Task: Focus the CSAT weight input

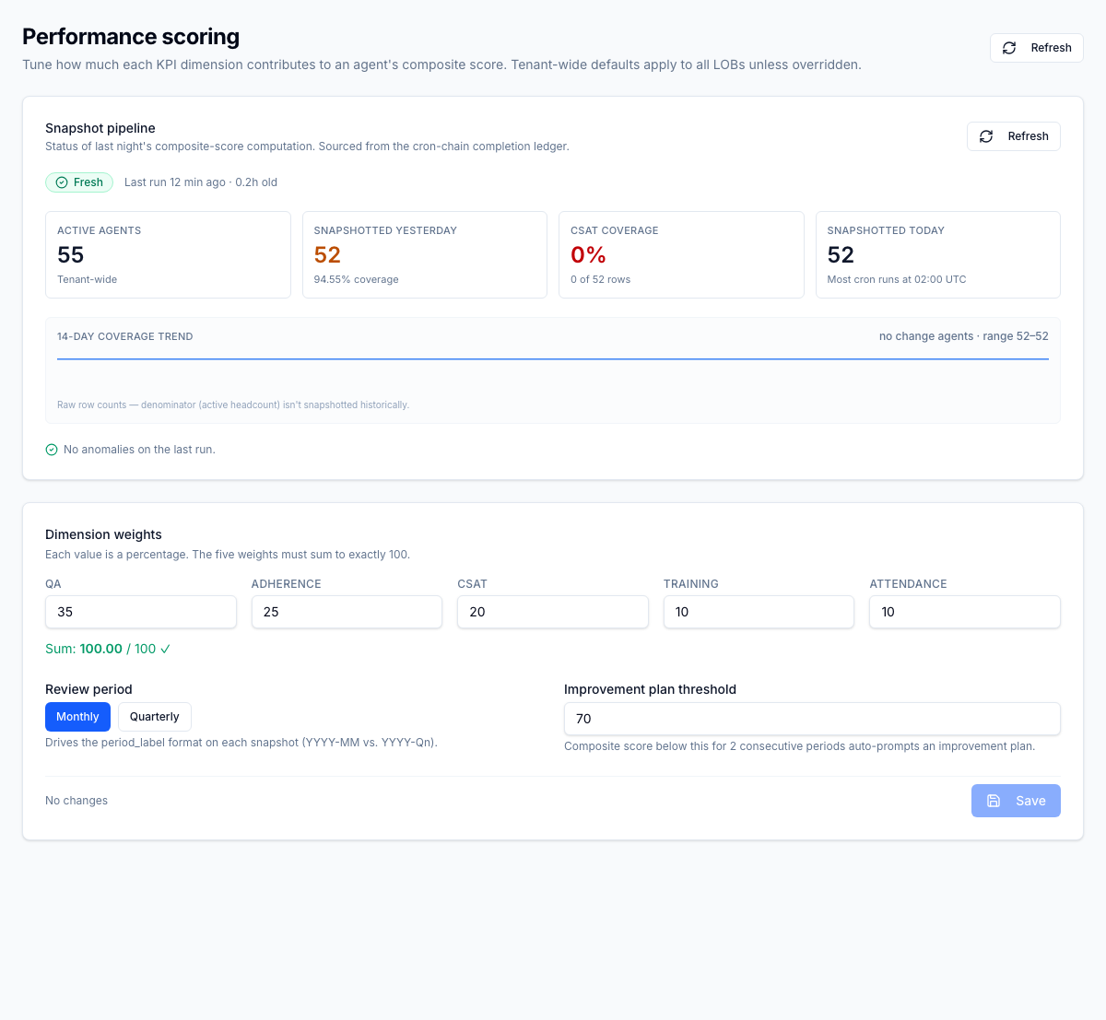Action: pos(553,612)
